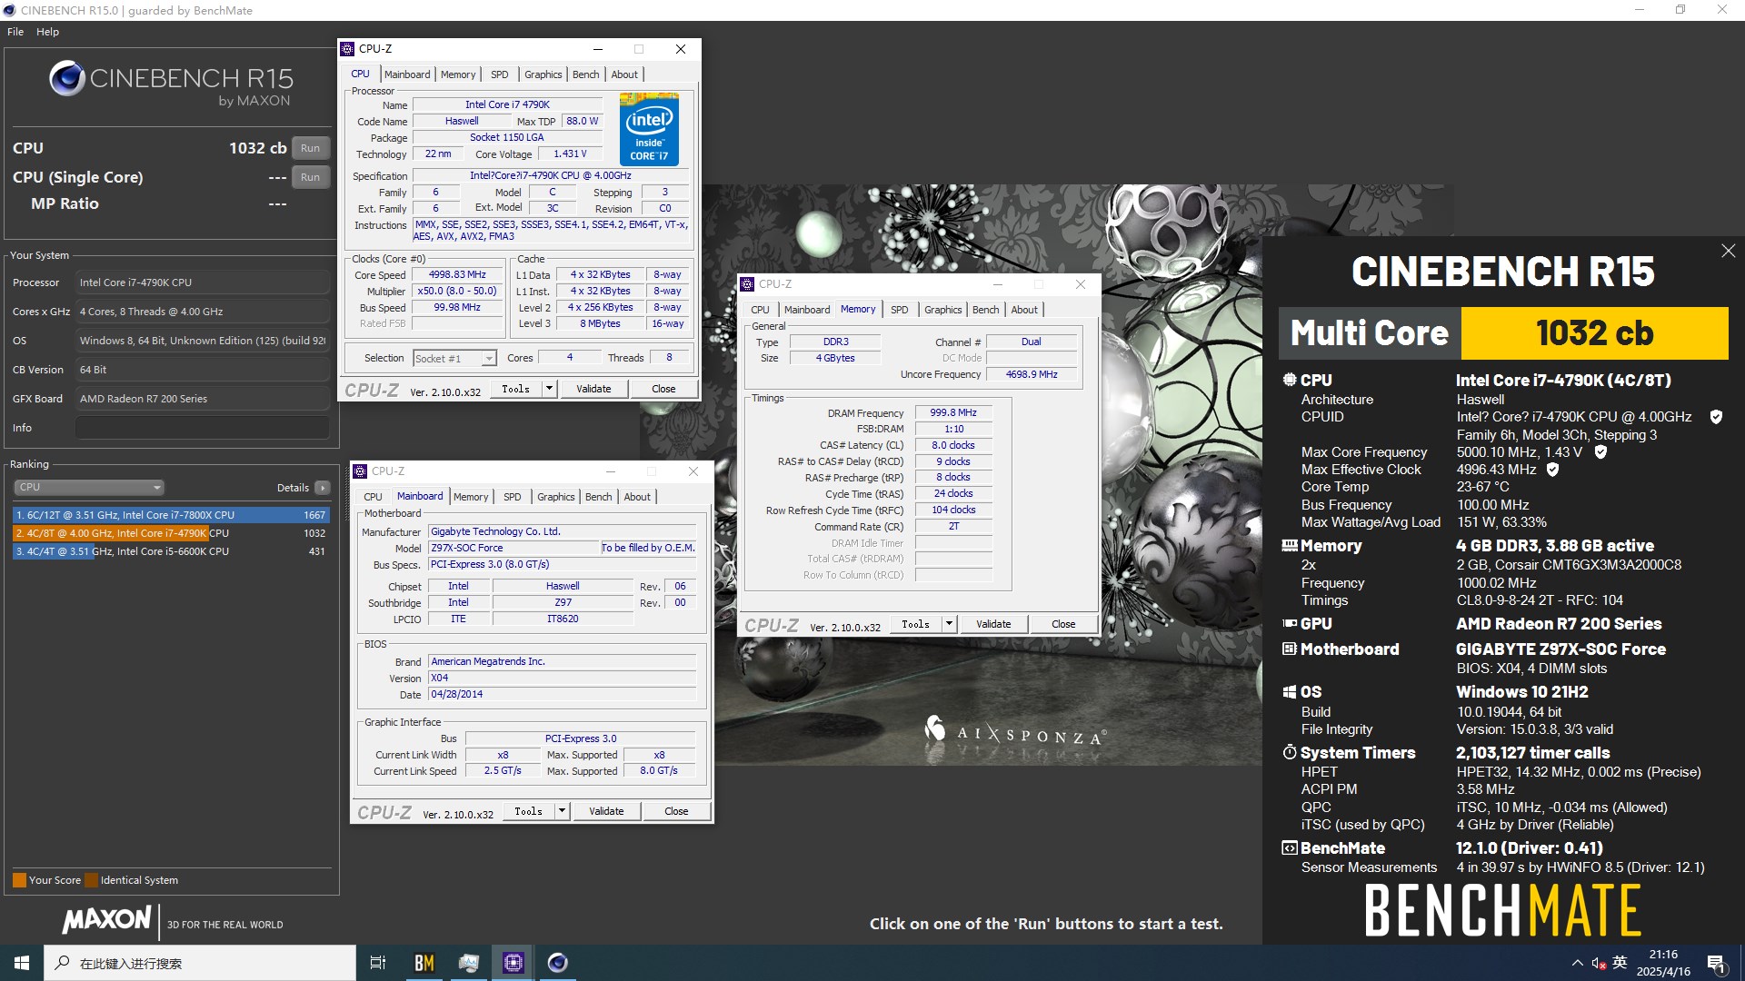Click CPU-Z icon in Mainboard window title
This screenshot has height=981, width=1745.
(x=360, y=471)
